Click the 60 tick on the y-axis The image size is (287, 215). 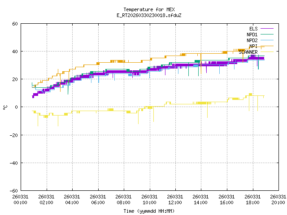coord(15,24)
